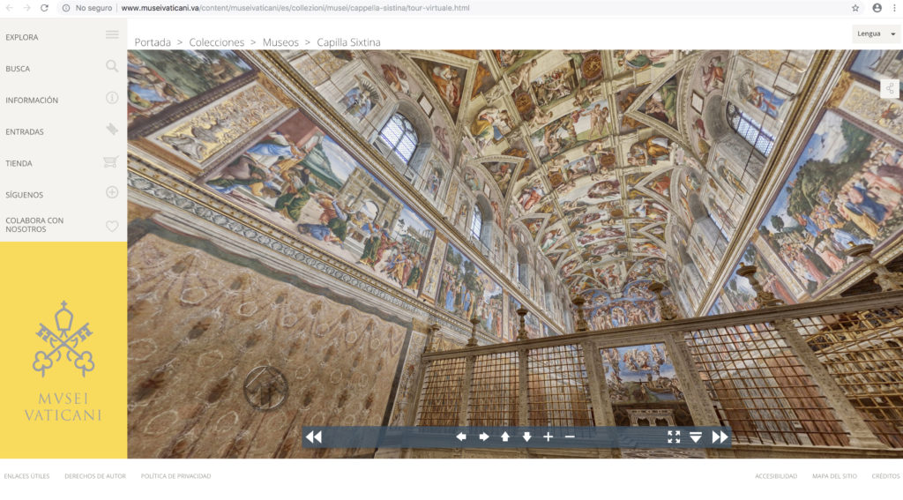
Task: Open the BUSCA menu item
Action: coord(18,69)
